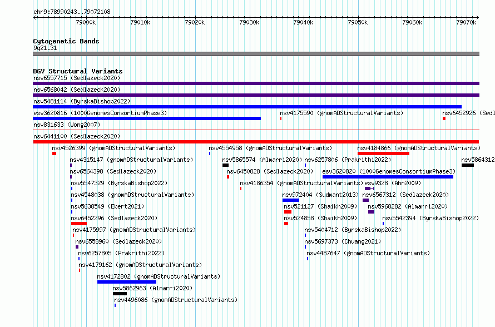The image size is (495, 327).
Task: Select the nsv6557715 (Sedlazeck2020) variant label
Action: [x=77, y=78]
